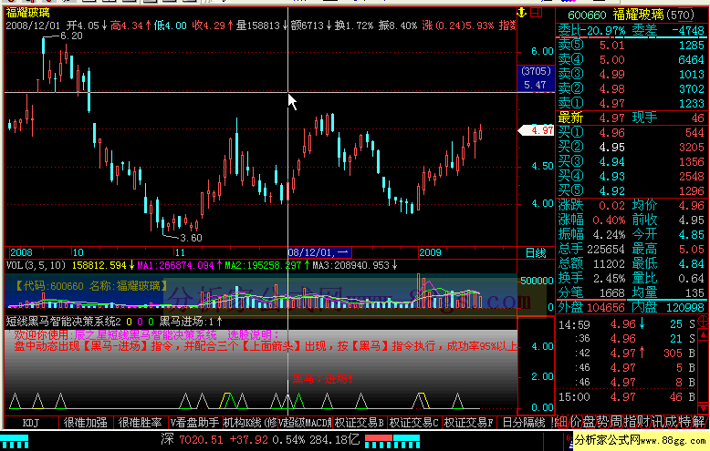Open the 分析家公式网 www.88gg.com link
Image resolution: width=710 pixels, height=451 pixels.
pos(641,440)
